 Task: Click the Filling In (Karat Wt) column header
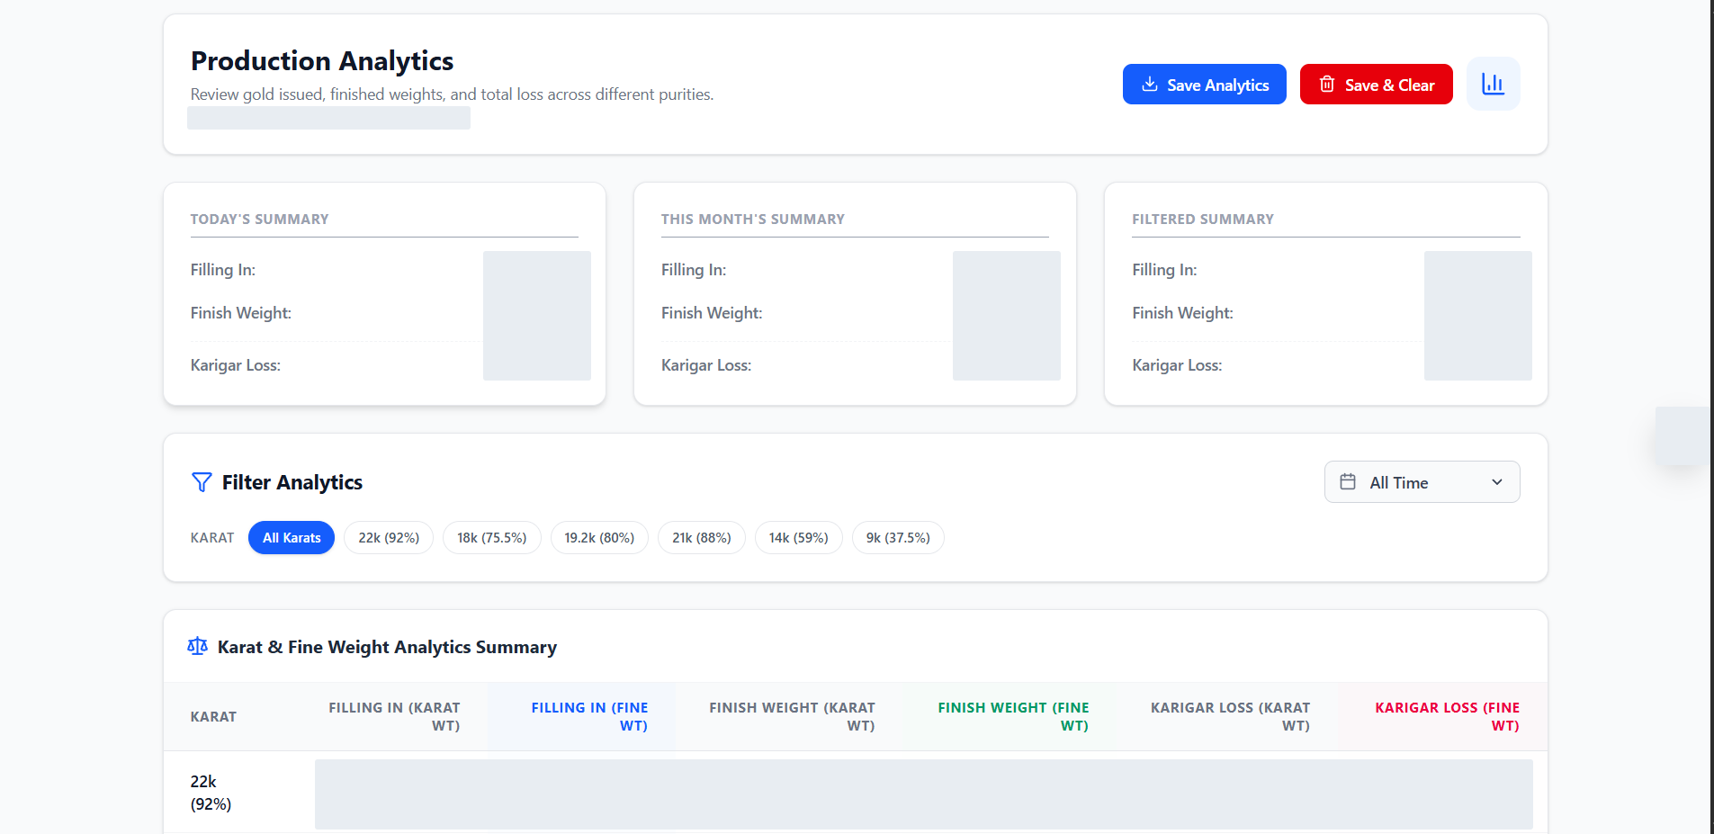click(394, 717)
